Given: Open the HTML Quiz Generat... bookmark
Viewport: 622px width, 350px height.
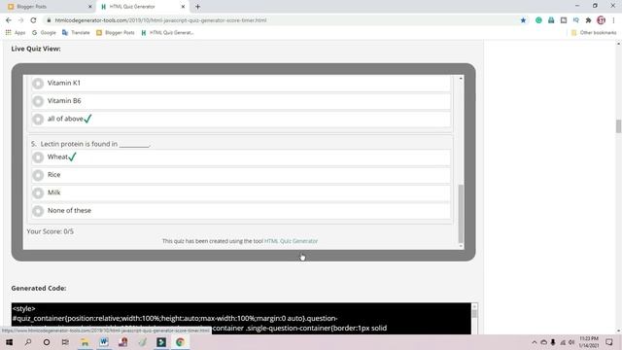Looking at the screenshot, I should [x=167, y=32].
